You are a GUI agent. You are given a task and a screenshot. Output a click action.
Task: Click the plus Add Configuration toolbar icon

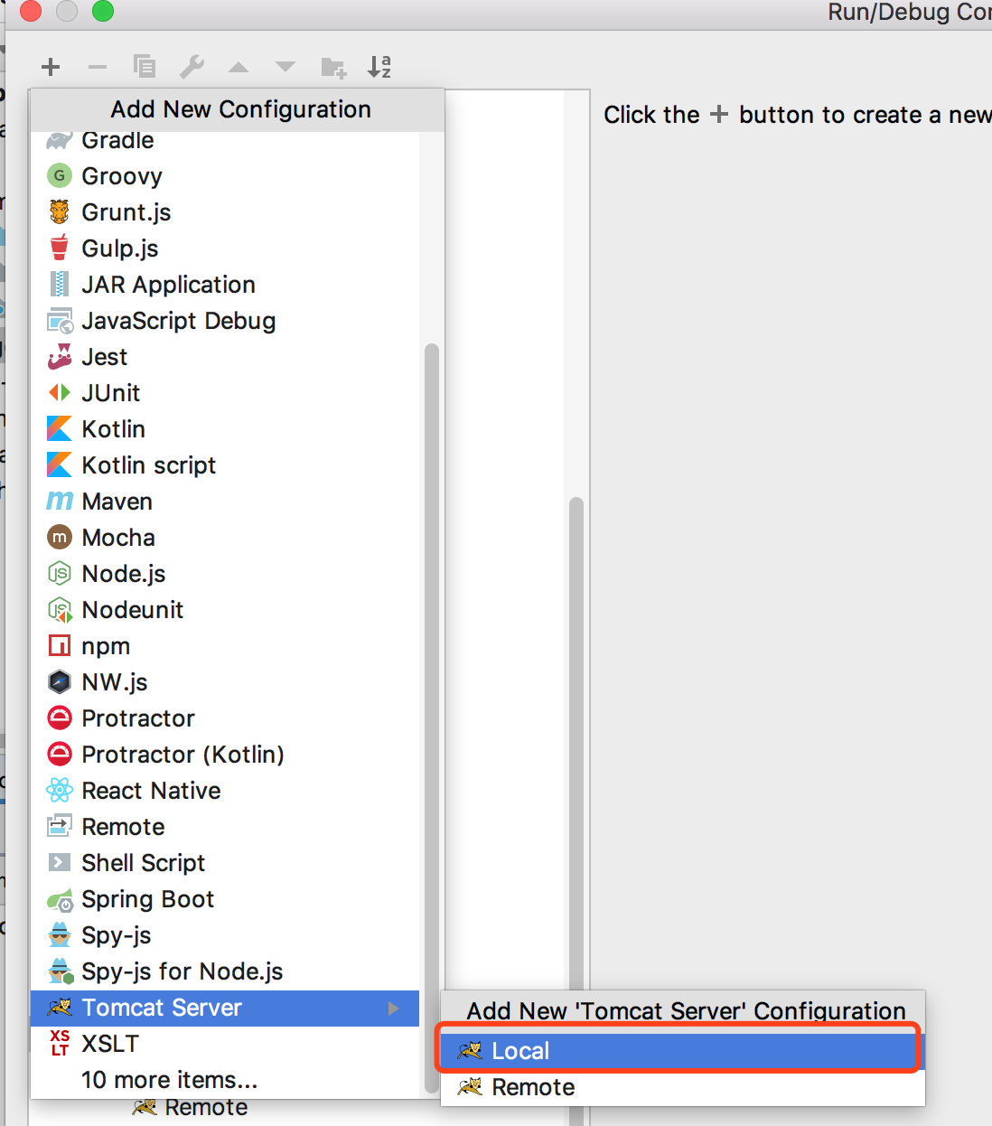tap(51, 66)
